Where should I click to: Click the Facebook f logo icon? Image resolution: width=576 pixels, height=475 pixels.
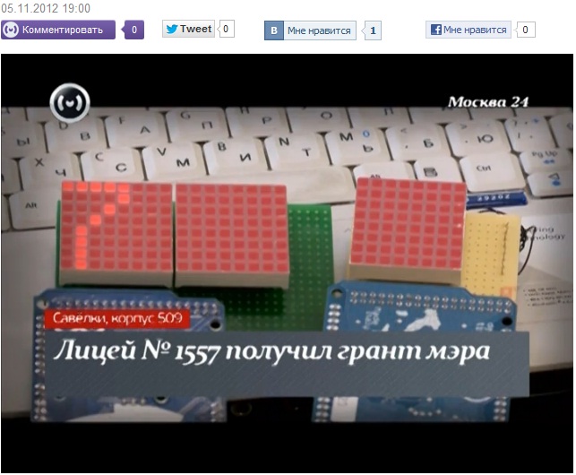click(x=436, y=30)
